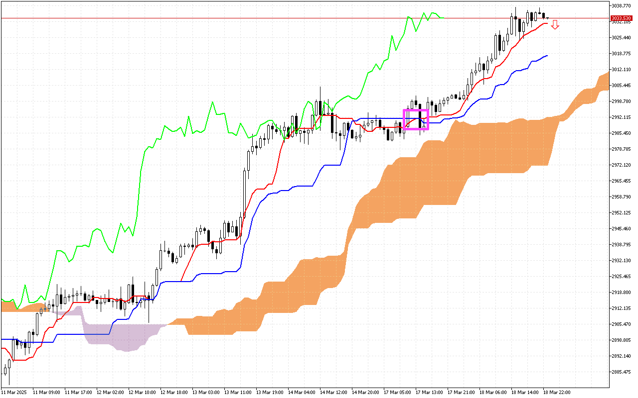Click price level 2938.795 on the axis
638x398 pixels.
point(621,245)
